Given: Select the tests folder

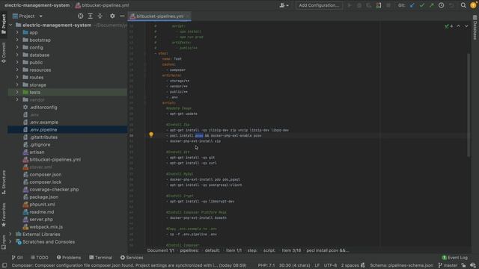Looking at the screenshot, I should pos(67,92).
